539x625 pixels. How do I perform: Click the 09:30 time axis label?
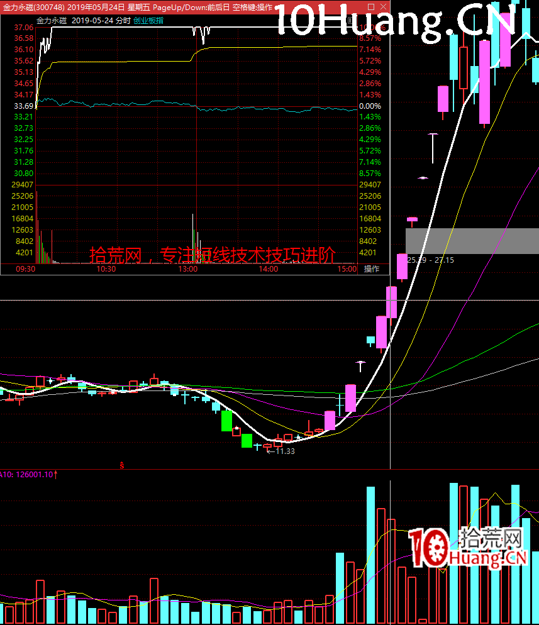(26, 269)
